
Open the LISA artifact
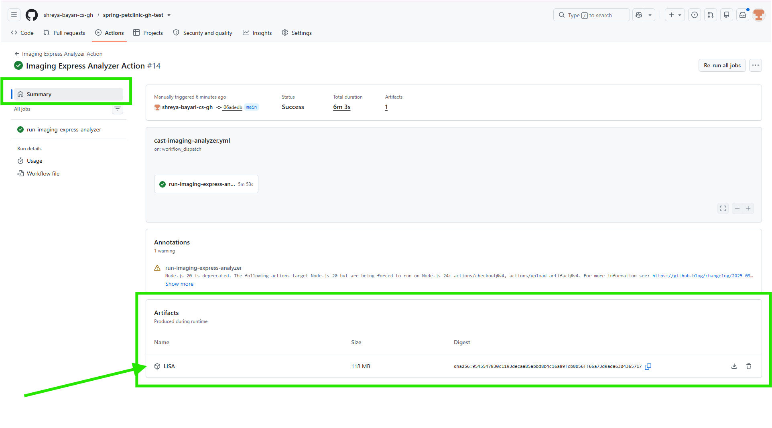[169, 366]
